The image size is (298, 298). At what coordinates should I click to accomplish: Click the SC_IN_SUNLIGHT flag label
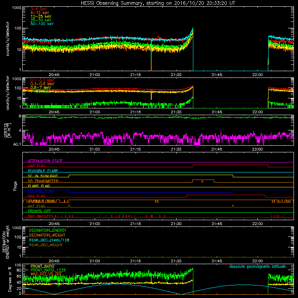43,176
